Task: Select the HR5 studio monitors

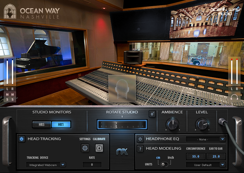Action: pos(42,124)
